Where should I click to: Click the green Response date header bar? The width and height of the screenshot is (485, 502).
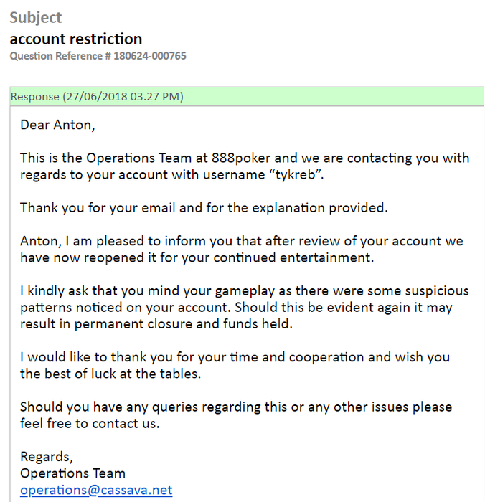click(247, 97)
